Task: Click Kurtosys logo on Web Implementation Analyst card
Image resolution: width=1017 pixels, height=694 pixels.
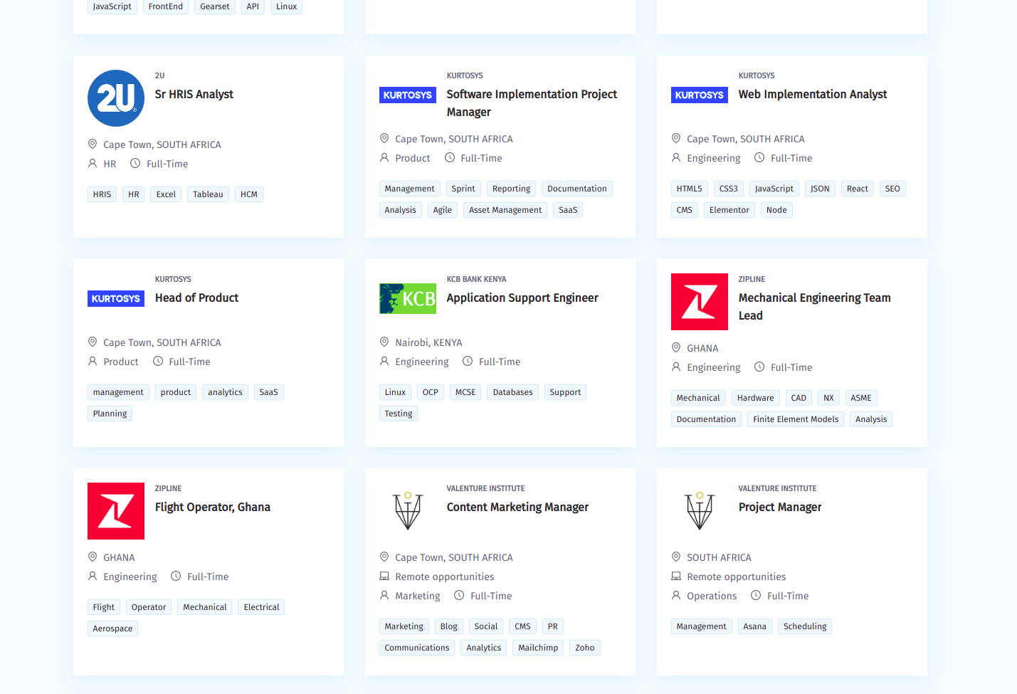Action: pos(700,95)
